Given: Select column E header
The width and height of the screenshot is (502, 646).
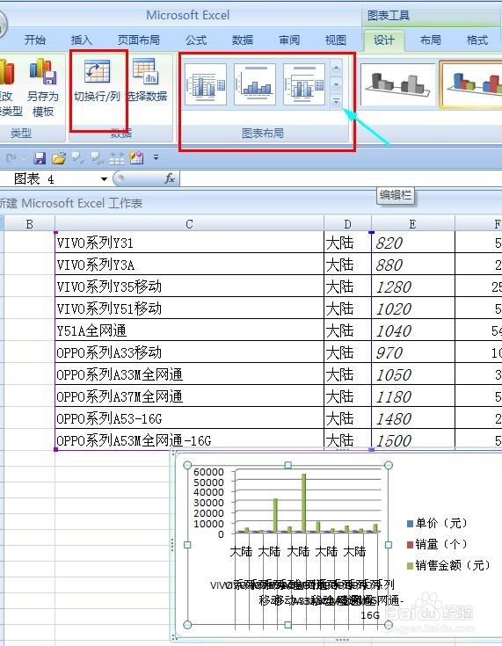Looking at the screenshot, I should (x=412, y=224).
